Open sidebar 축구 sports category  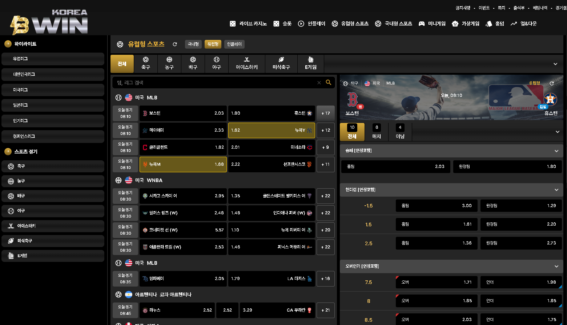click(53, 166)
